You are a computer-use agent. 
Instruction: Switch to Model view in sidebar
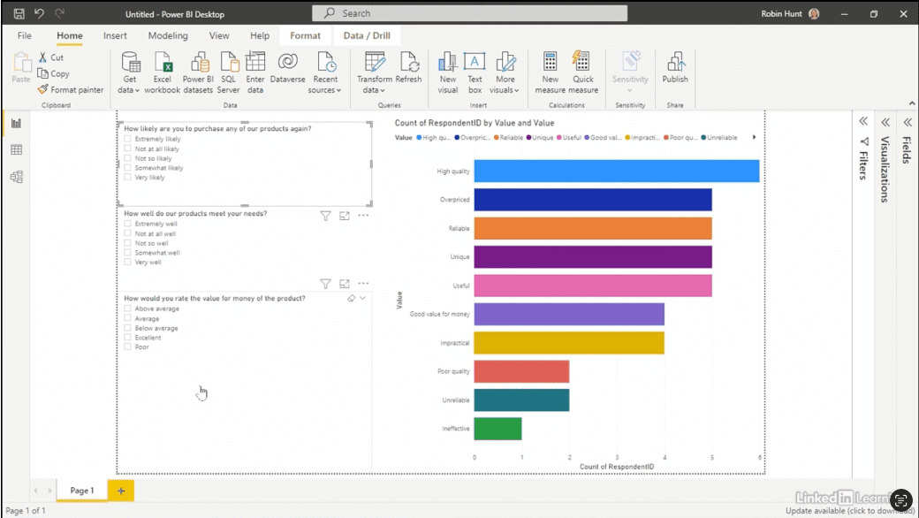click(17, 177)
